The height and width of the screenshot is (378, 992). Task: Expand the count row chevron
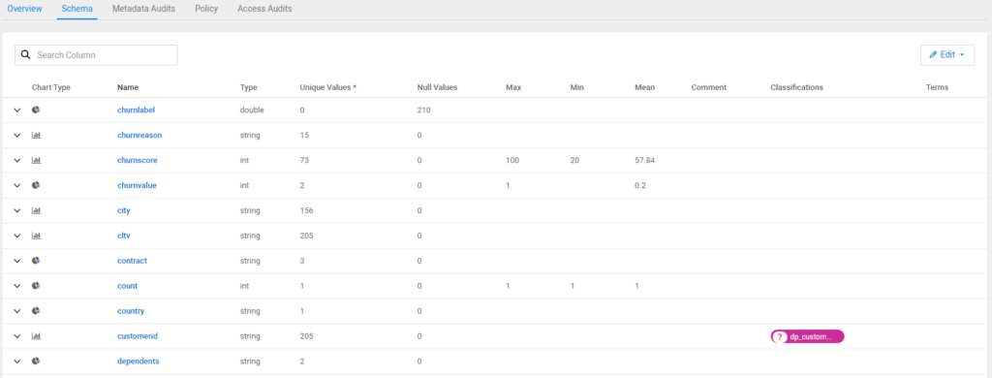click(17, 286)
